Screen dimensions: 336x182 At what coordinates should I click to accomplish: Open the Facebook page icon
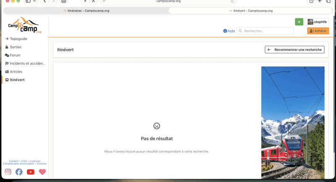click(19, 172)
